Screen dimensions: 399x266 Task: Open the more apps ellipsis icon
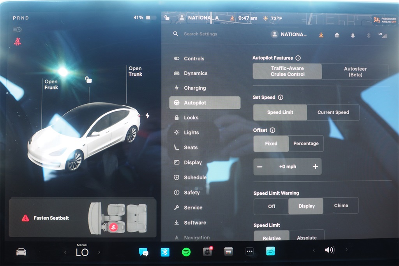pyautogui.click(x=250, y=252)
